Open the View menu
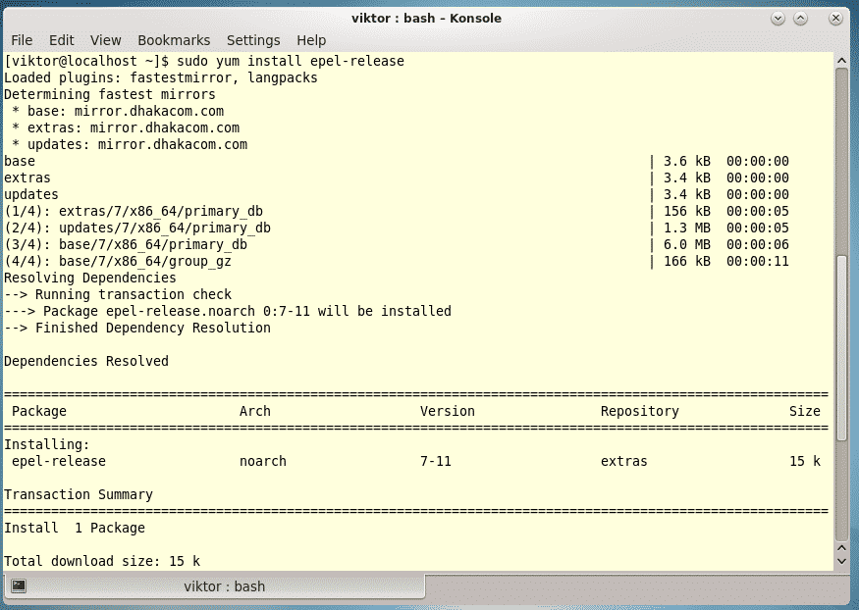859x610 pixels. coord(105,40)
